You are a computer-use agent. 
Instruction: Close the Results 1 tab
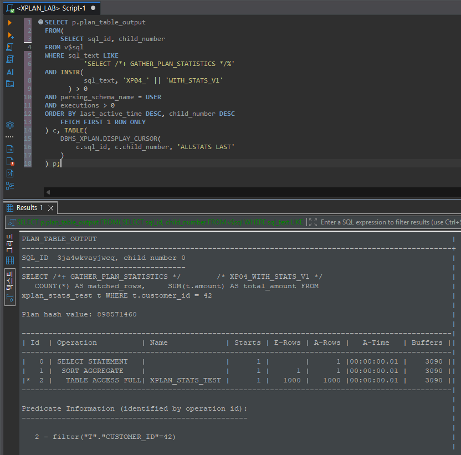pyautogui.click(x=50, y=208)
